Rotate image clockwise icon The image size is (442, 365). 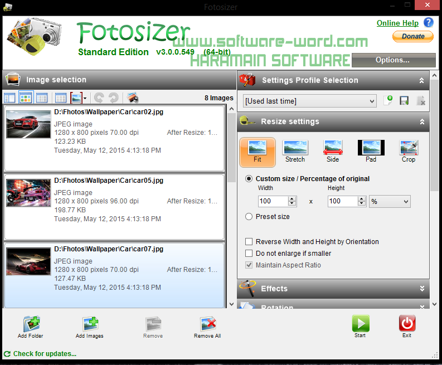tap(114, 98)
